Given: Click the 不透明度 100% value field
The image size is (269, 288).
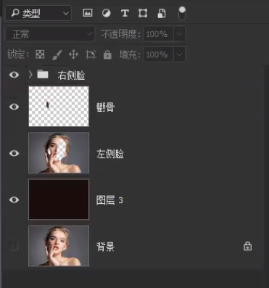Looking at the screenshot, I should pyautogui.click(x=158, y=34).
